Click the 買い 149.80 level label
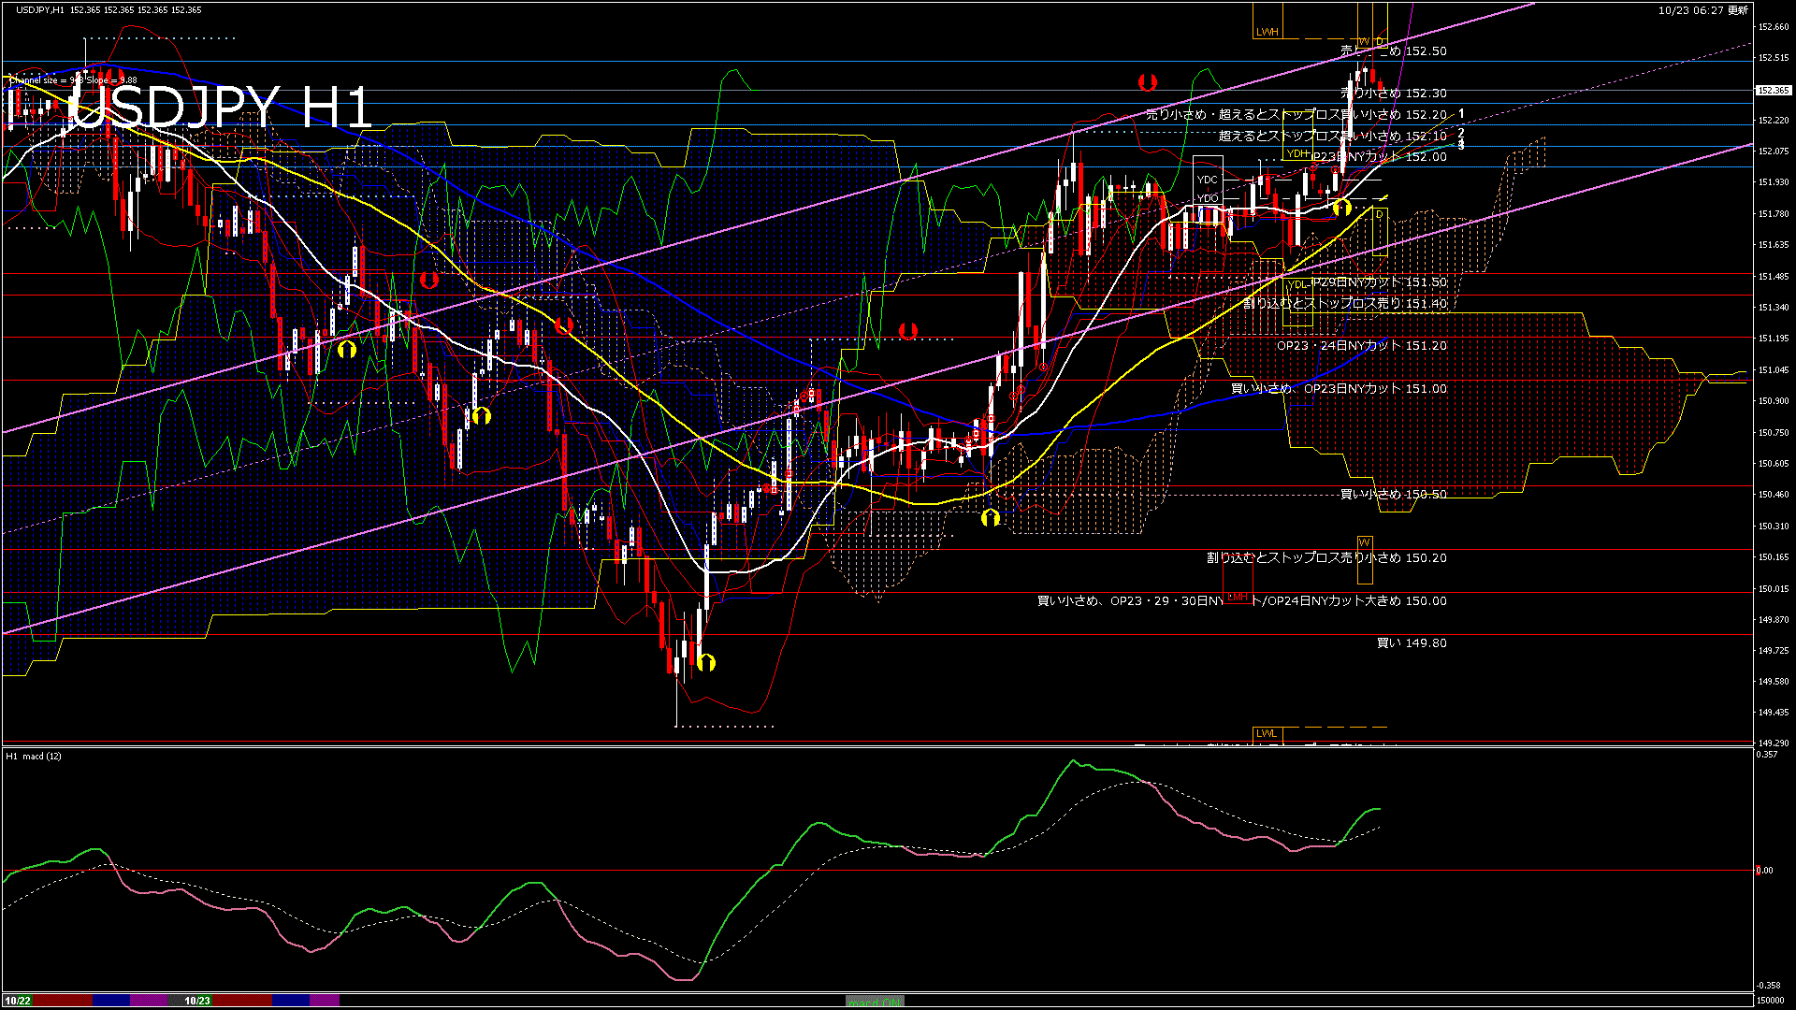 [x=1412, y=643]
